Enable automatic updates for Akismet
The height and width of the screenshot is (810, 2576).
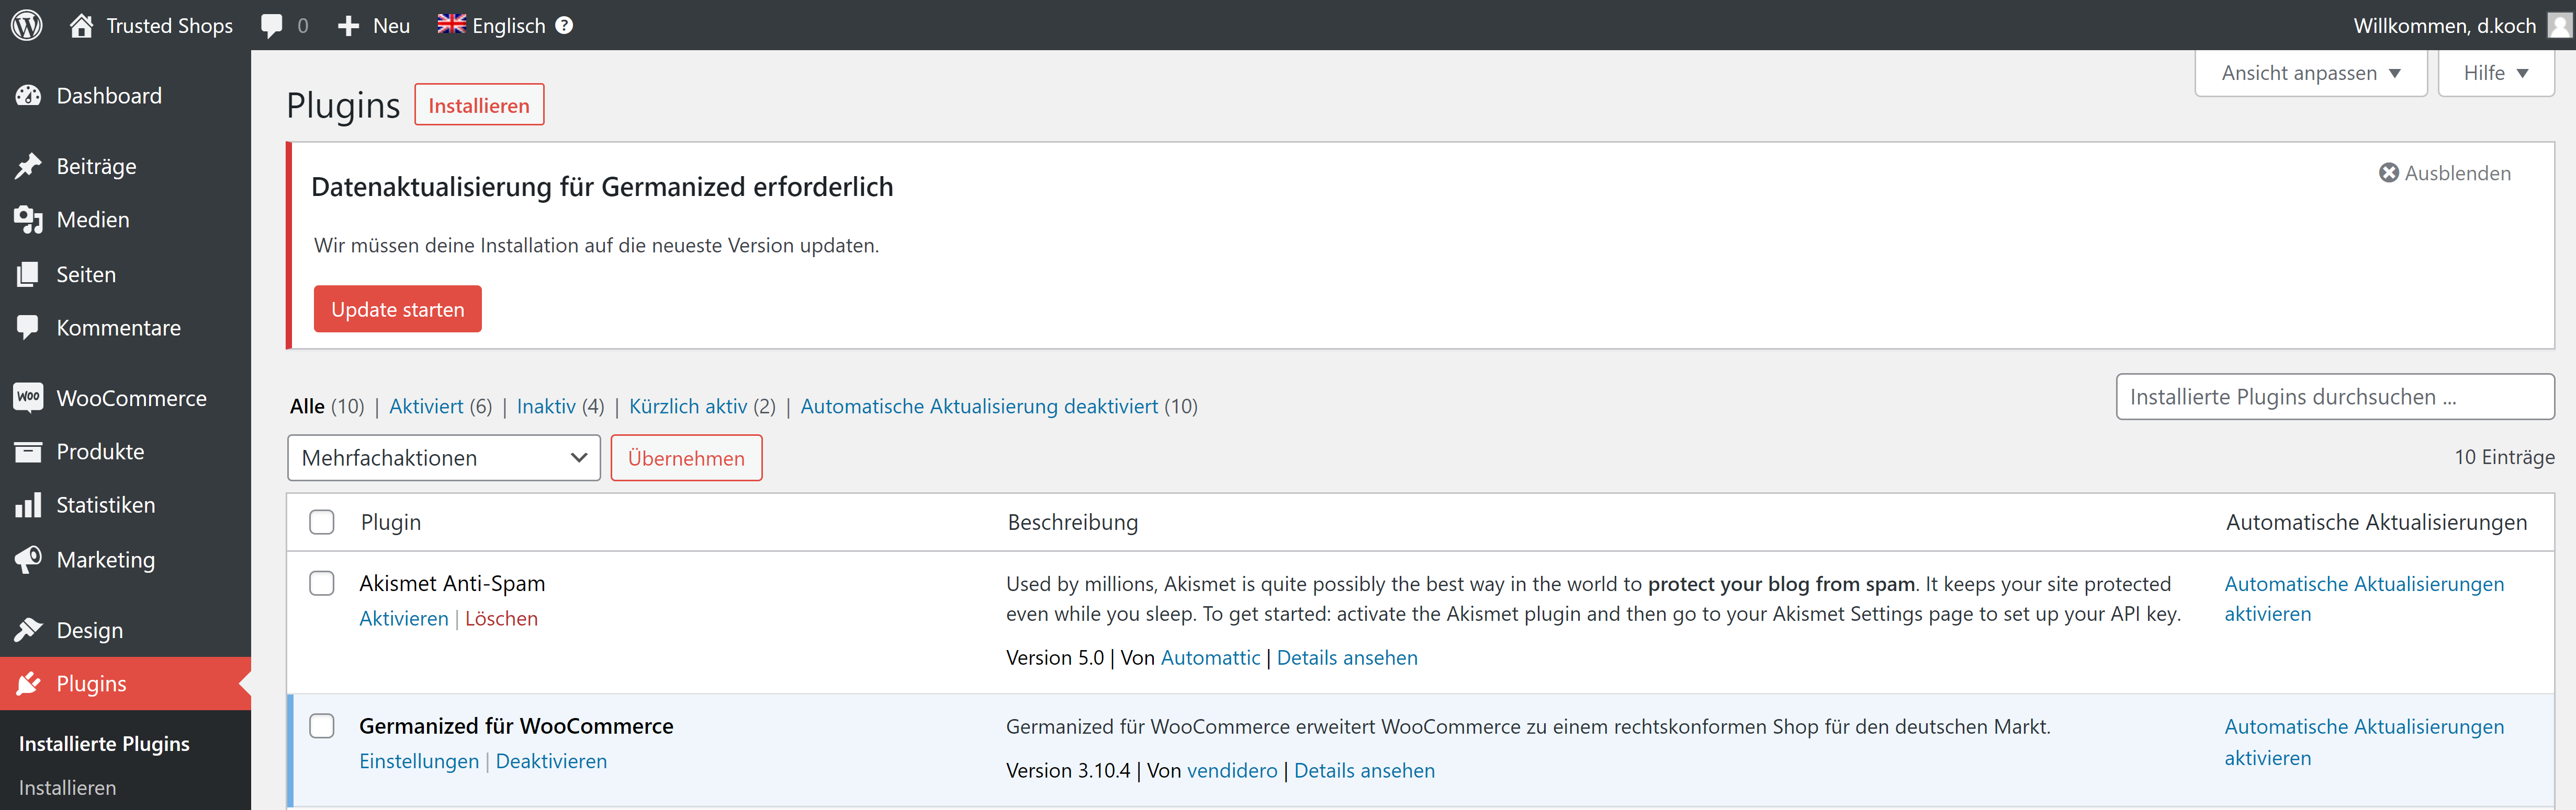[2364, 598]
